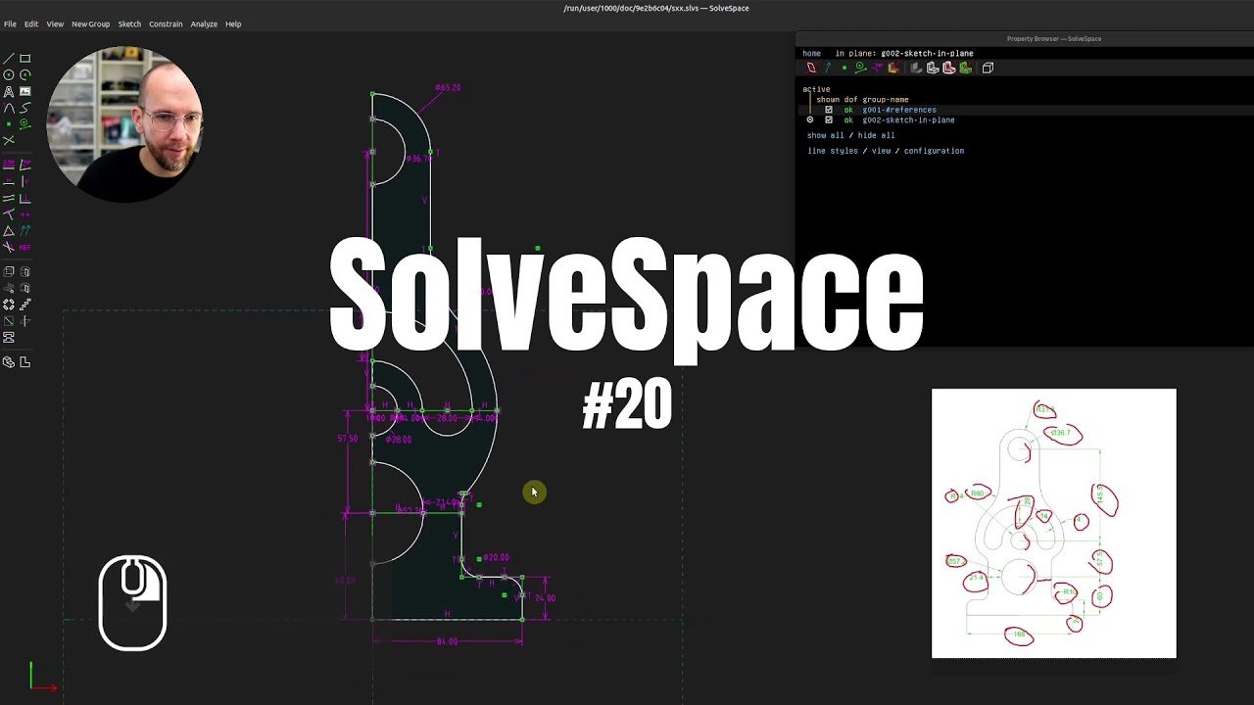Select the Ø20.00 diameter dimension
The height and width of the screenshot is (705, 1254).
pyautogui.click(x=496, y=557)
